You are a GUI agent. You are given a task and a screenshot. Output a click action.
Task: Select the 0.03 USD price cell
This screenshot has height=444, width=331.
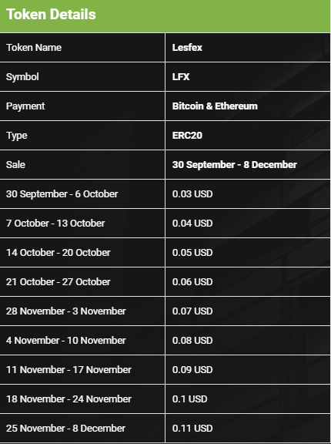click(248, 194)
